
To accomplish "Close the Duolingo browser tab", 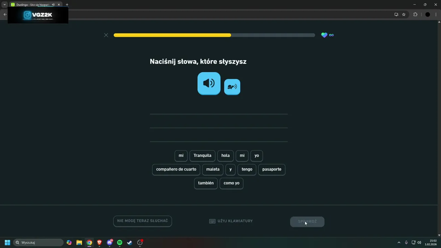I will (x=59, y=5).
